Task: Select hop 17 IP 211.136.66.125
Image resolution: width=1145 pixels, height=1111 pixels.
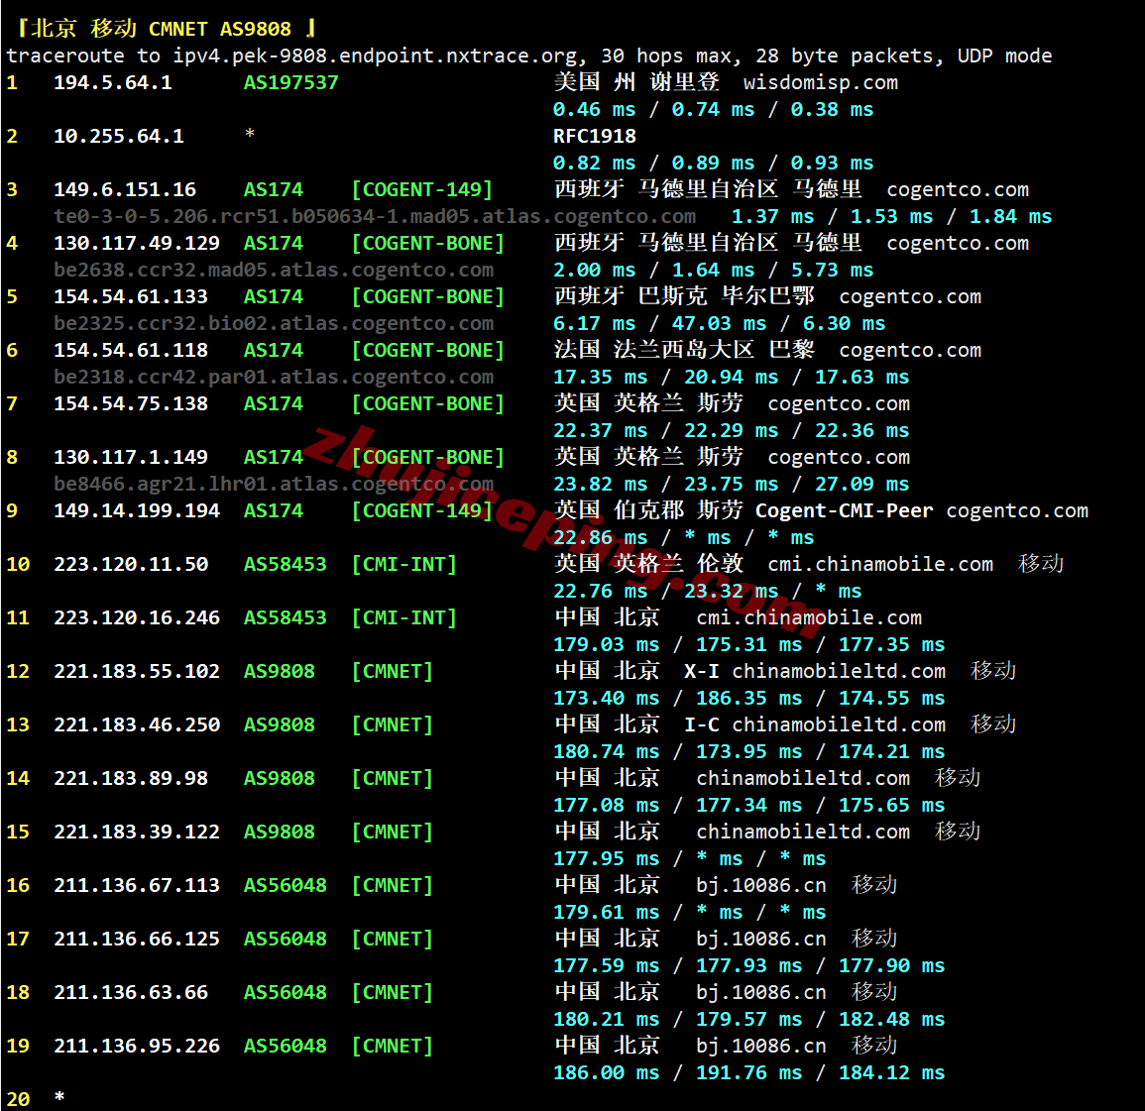Action: point(137,939)
